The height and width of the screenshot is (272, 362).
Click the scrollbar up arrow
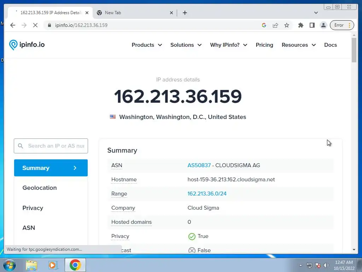pyautogui.click(x=354, y=35)
